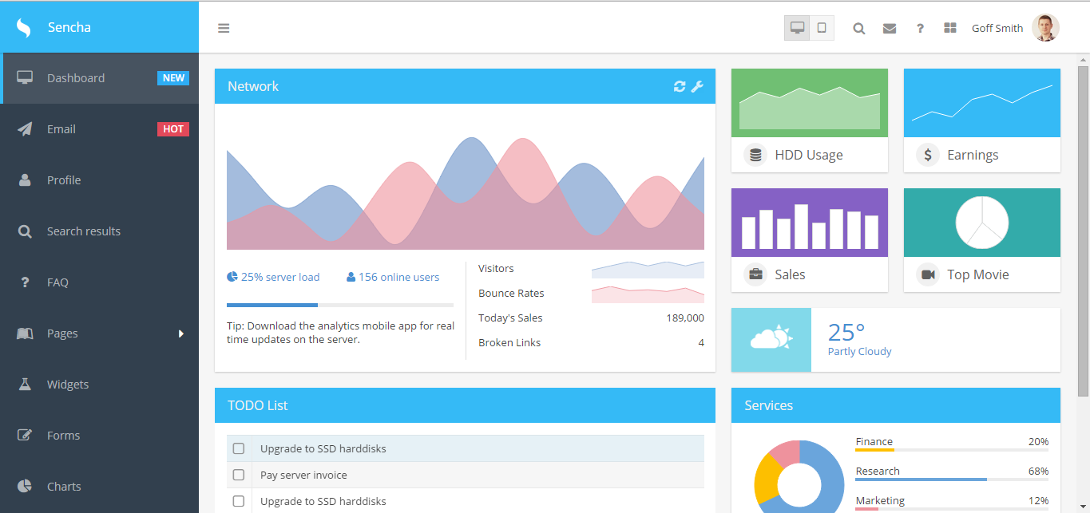Click the Top Movie video camera icon
Image resolution: width=1090 pixels, height=513 pixels.
[x=927, y=274]
